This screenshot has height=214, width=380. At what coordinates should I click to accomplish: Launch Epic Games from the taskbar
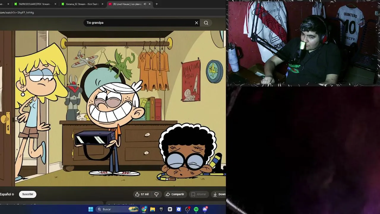point(161,209)
